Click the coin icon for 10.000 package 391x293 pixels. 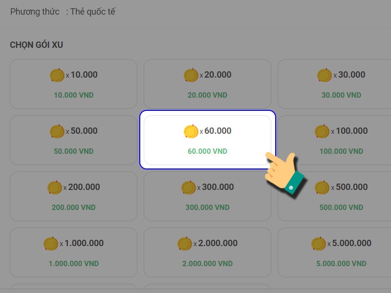click(x=57, y=75)
